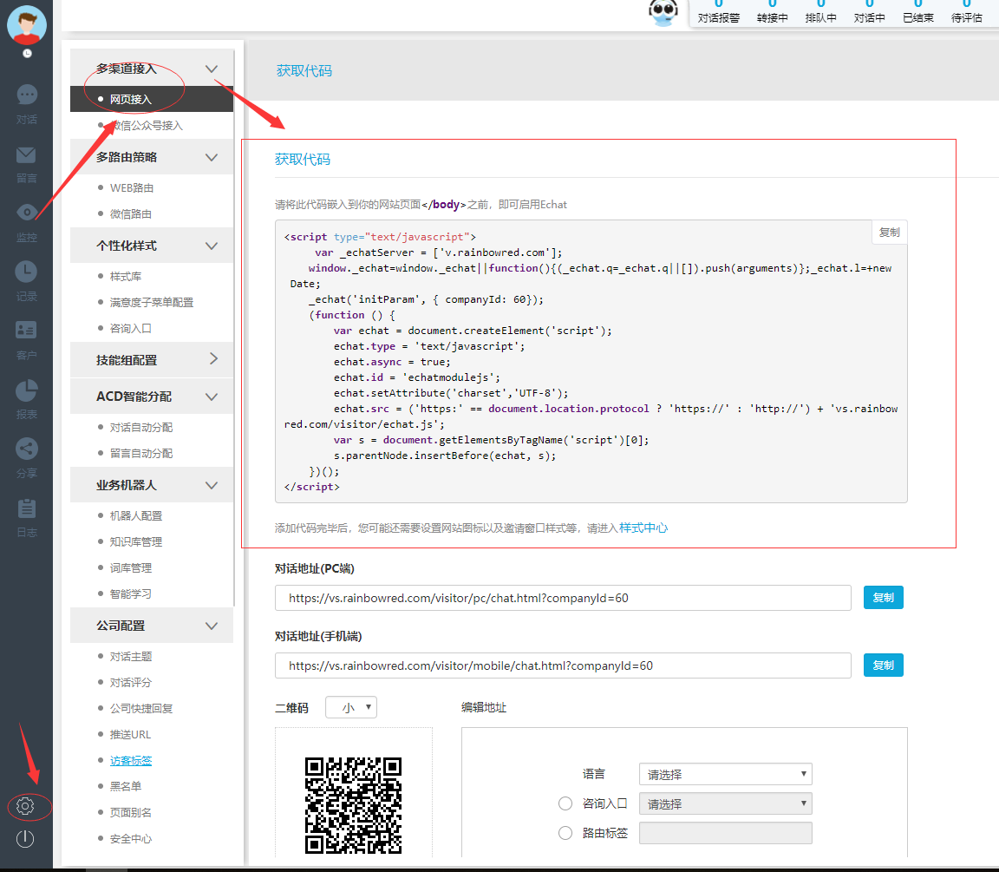Open the 分享 share icon
This screenshot has height=872, width=999.
[x=26, y=449]
